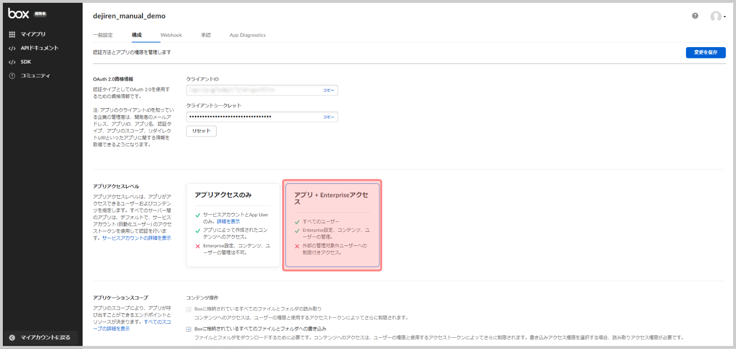
Task: Select the 構成 tab
Action: coord(137,35)
